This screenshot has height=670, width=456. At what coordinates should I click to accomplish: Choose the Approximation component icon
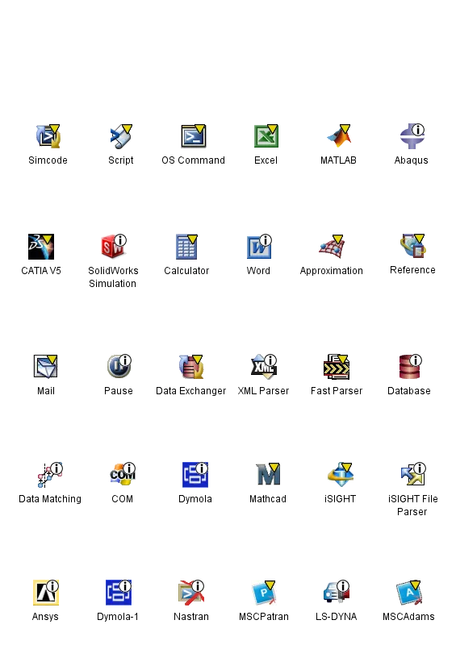(x=332, y=247)
